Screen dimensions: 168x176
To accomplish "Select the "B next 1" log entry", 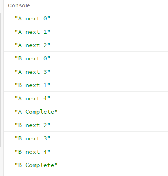I will point(86,85).
